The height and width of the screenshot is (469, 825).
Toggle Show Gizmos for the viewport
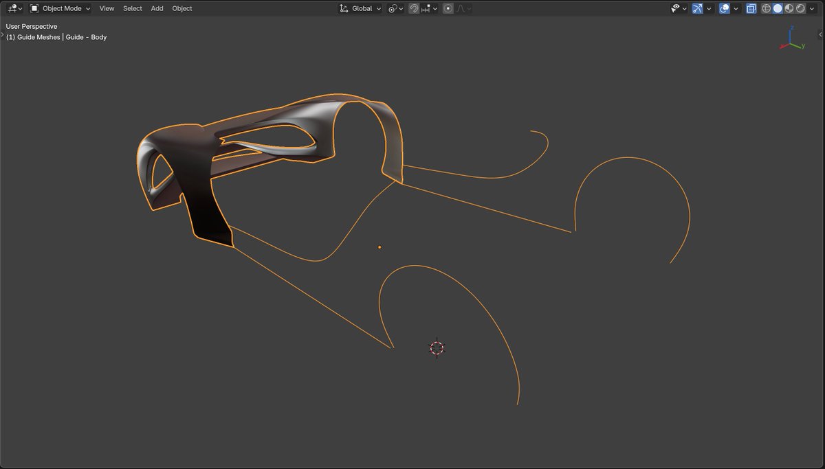696,8
